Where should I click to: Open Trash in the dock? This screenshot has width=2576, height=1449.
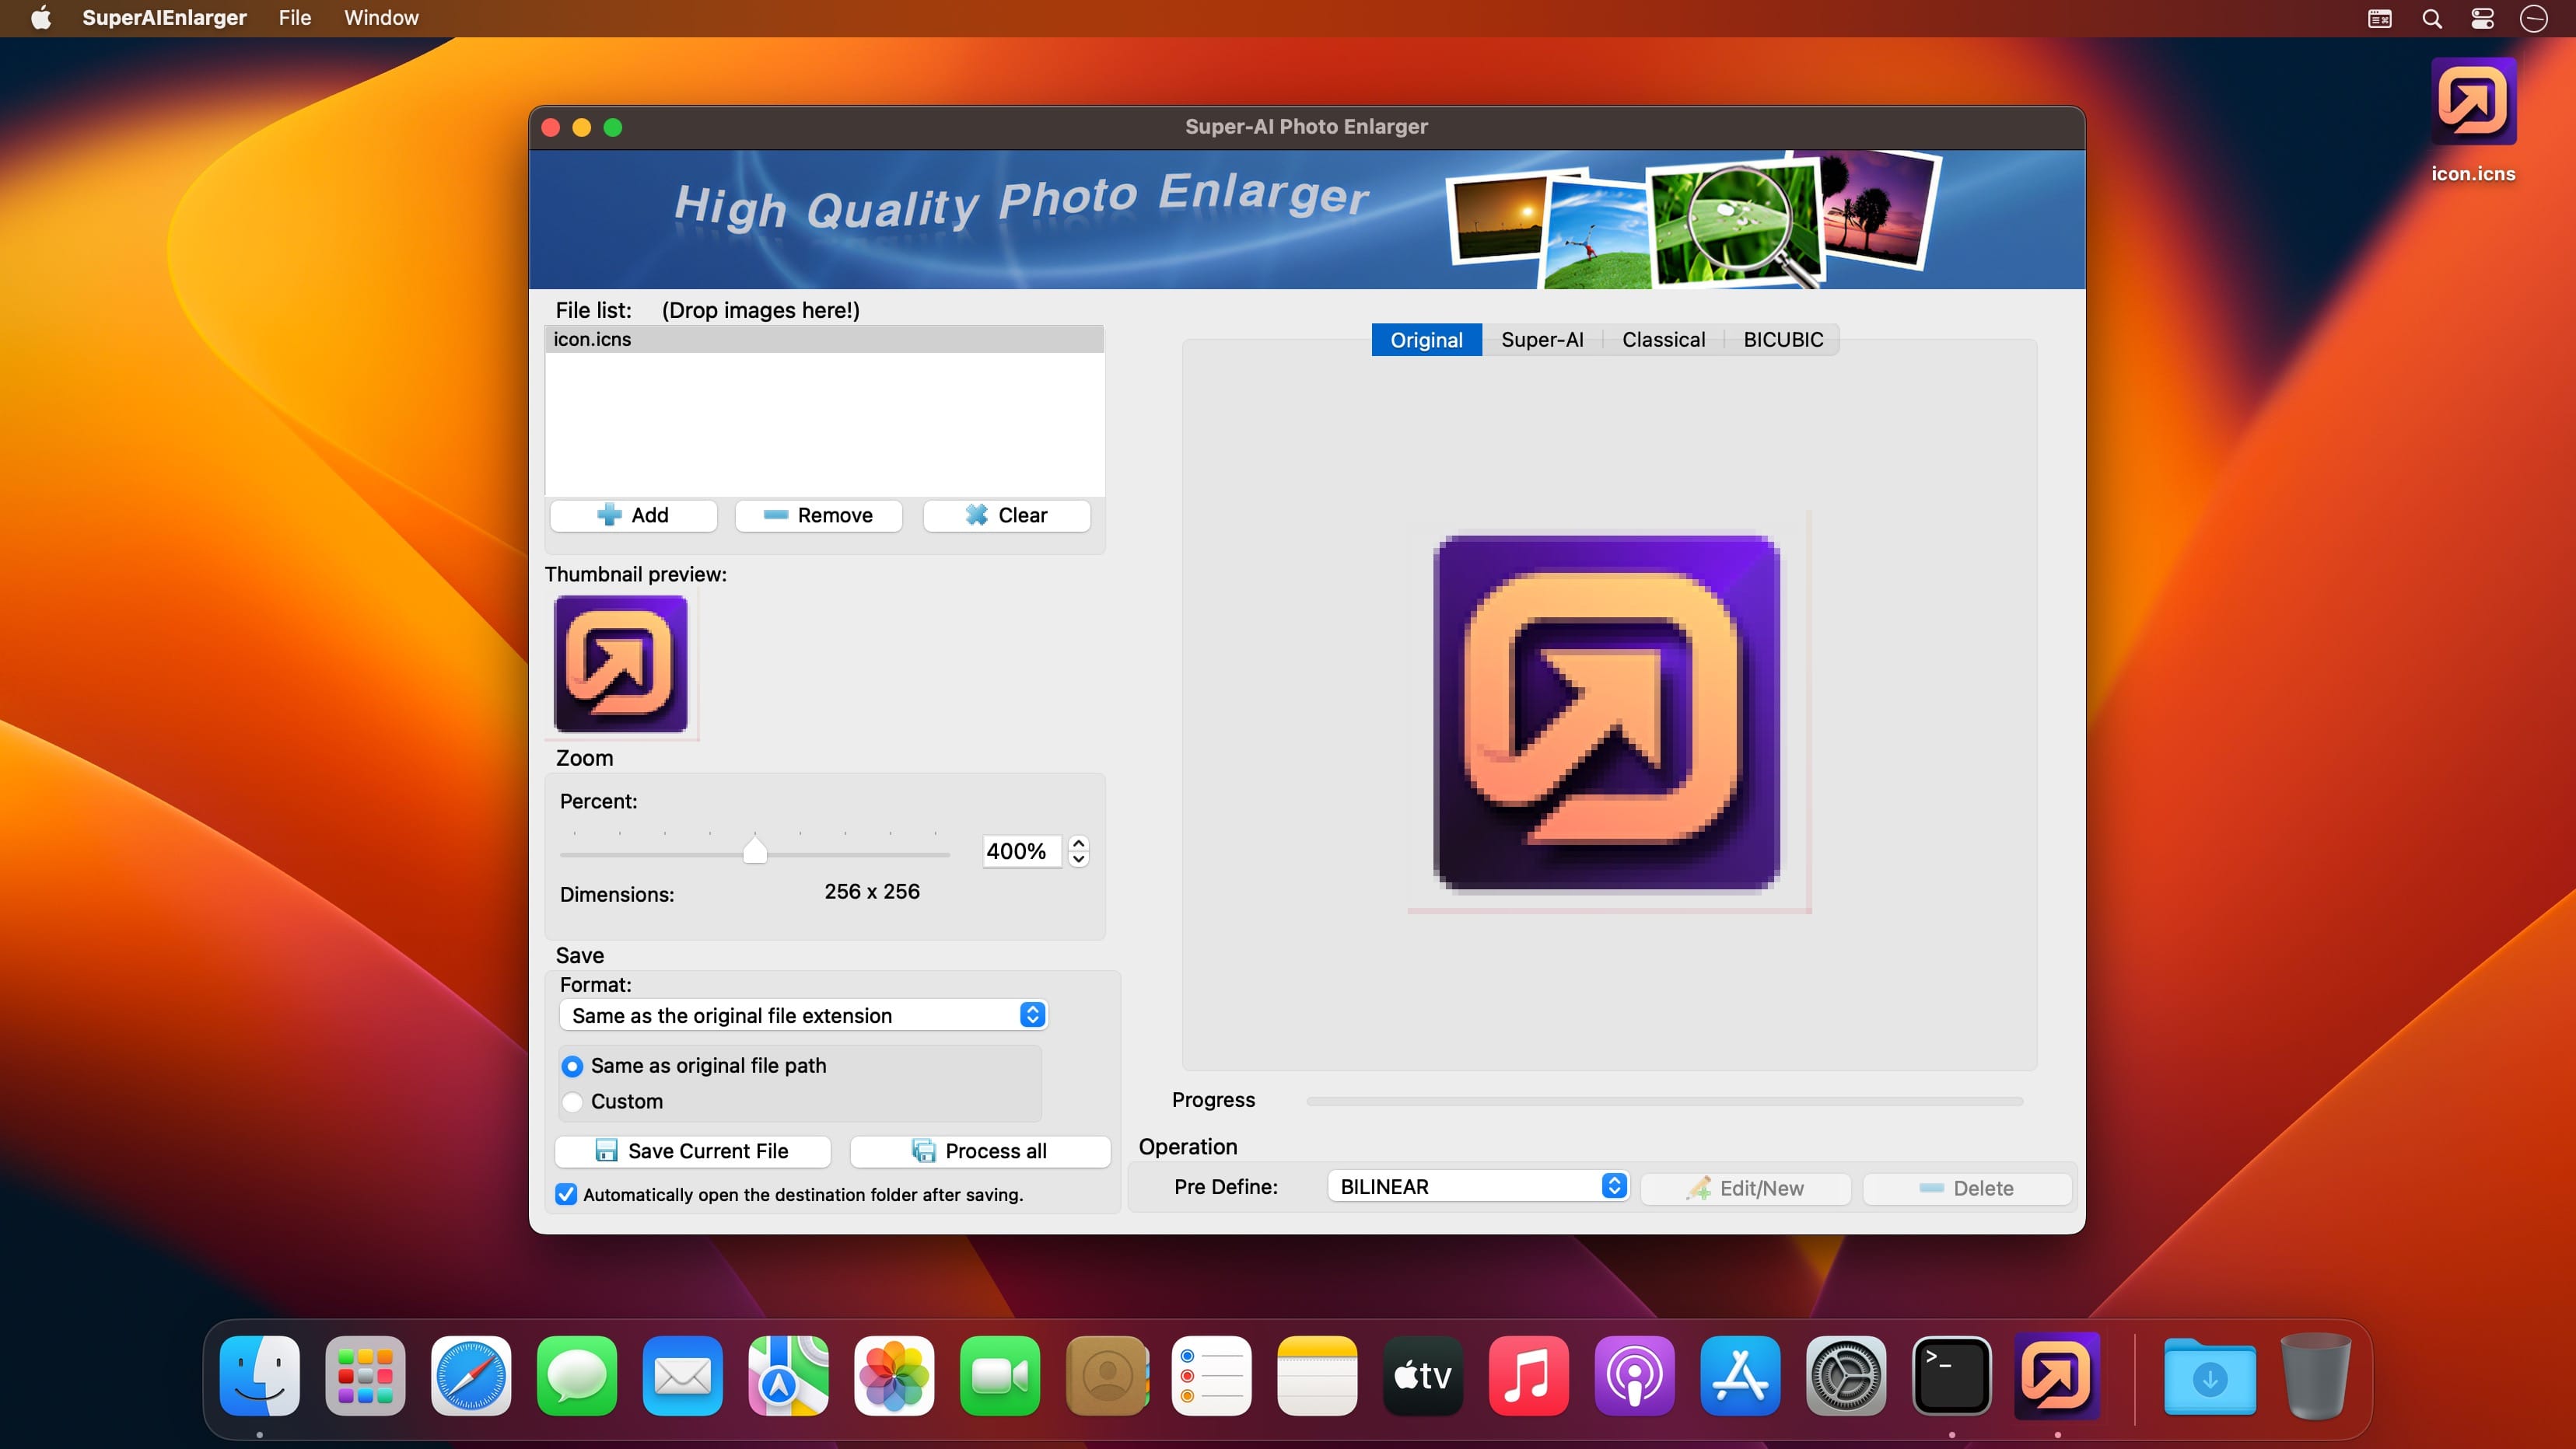click(2316, 1376)
